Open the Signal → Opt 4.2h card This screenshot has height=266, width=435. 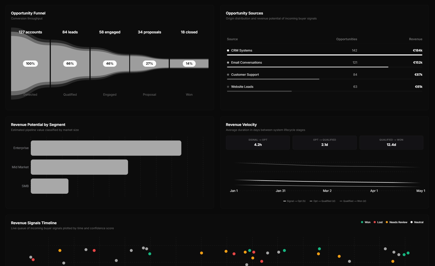tap(258, 143)
